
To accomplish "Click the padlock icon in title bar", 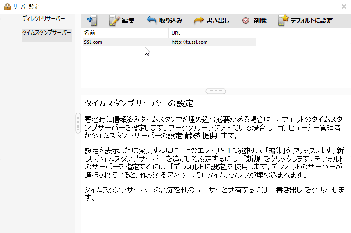I will click(7, 7).
